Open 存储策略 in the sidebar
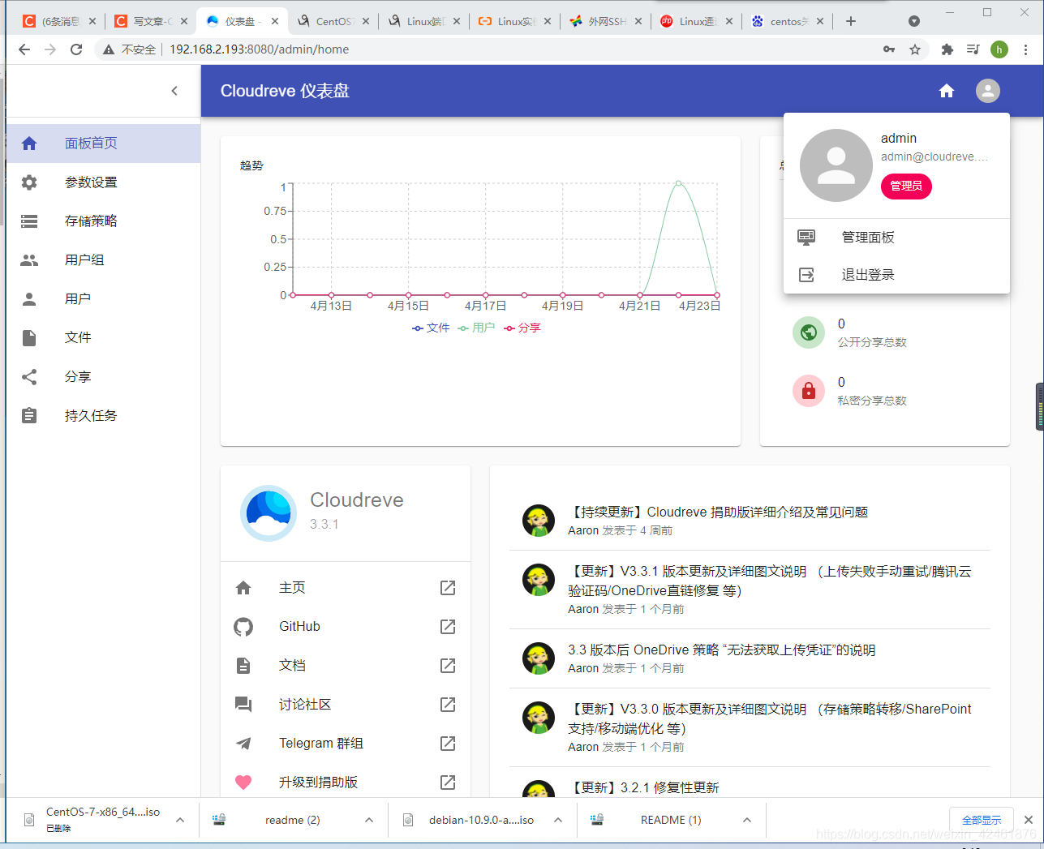 pos(103,221)
